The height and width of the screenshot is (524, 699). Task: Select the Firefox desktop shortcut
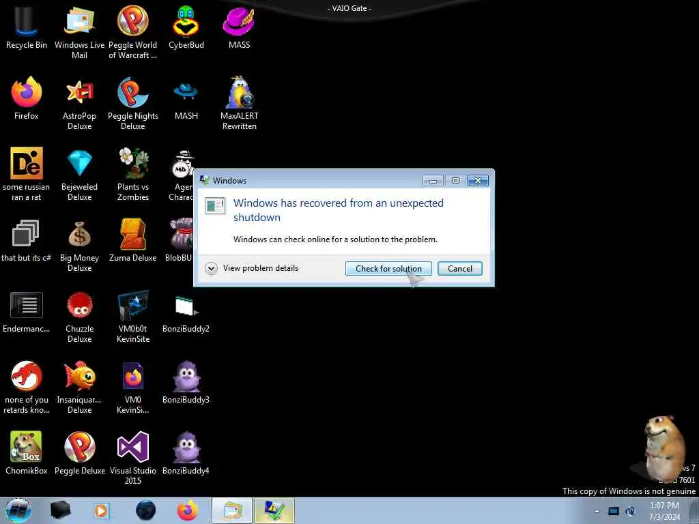point(27,98)
